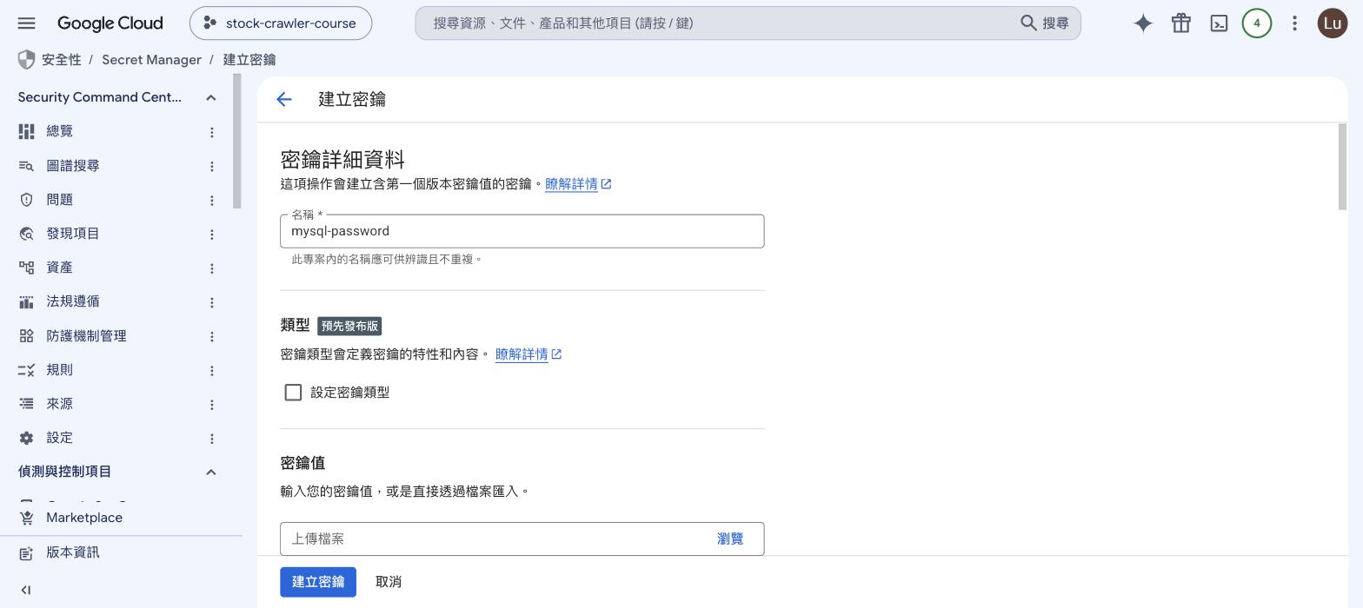This screenshot has width=1363, height=608.
Task: Click 取消 to cancel
Action: click(x=389, y=582)
